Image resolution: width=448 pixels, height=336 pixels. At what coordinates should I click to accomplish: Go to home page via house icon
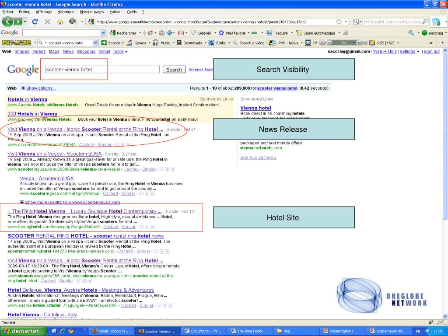point(60,22)
